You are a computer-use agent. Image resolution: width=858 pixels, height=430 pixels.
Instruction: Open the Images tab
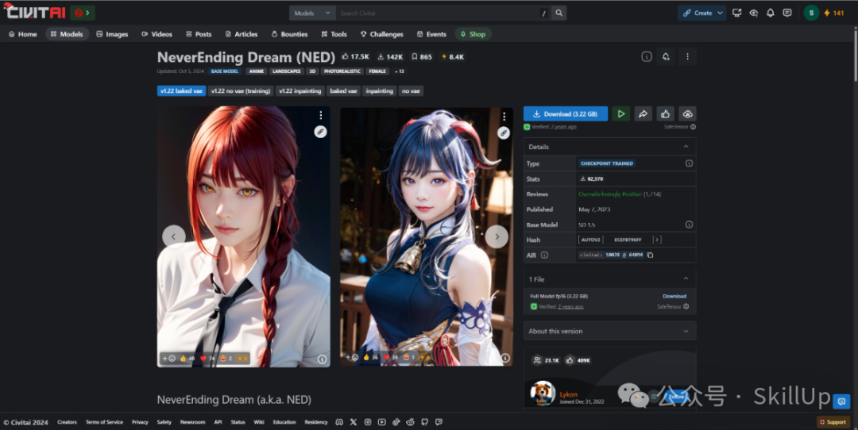[x=112, y=34]
